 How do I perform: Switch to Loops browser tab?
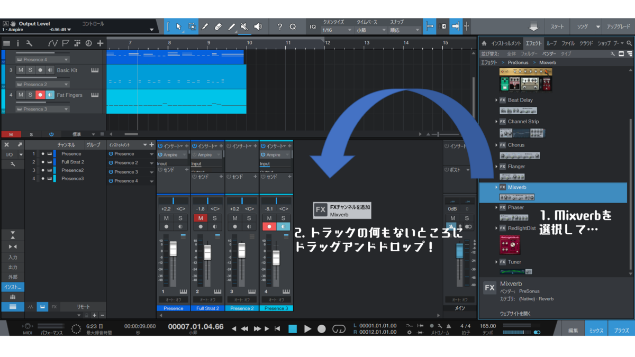[551, 43]
